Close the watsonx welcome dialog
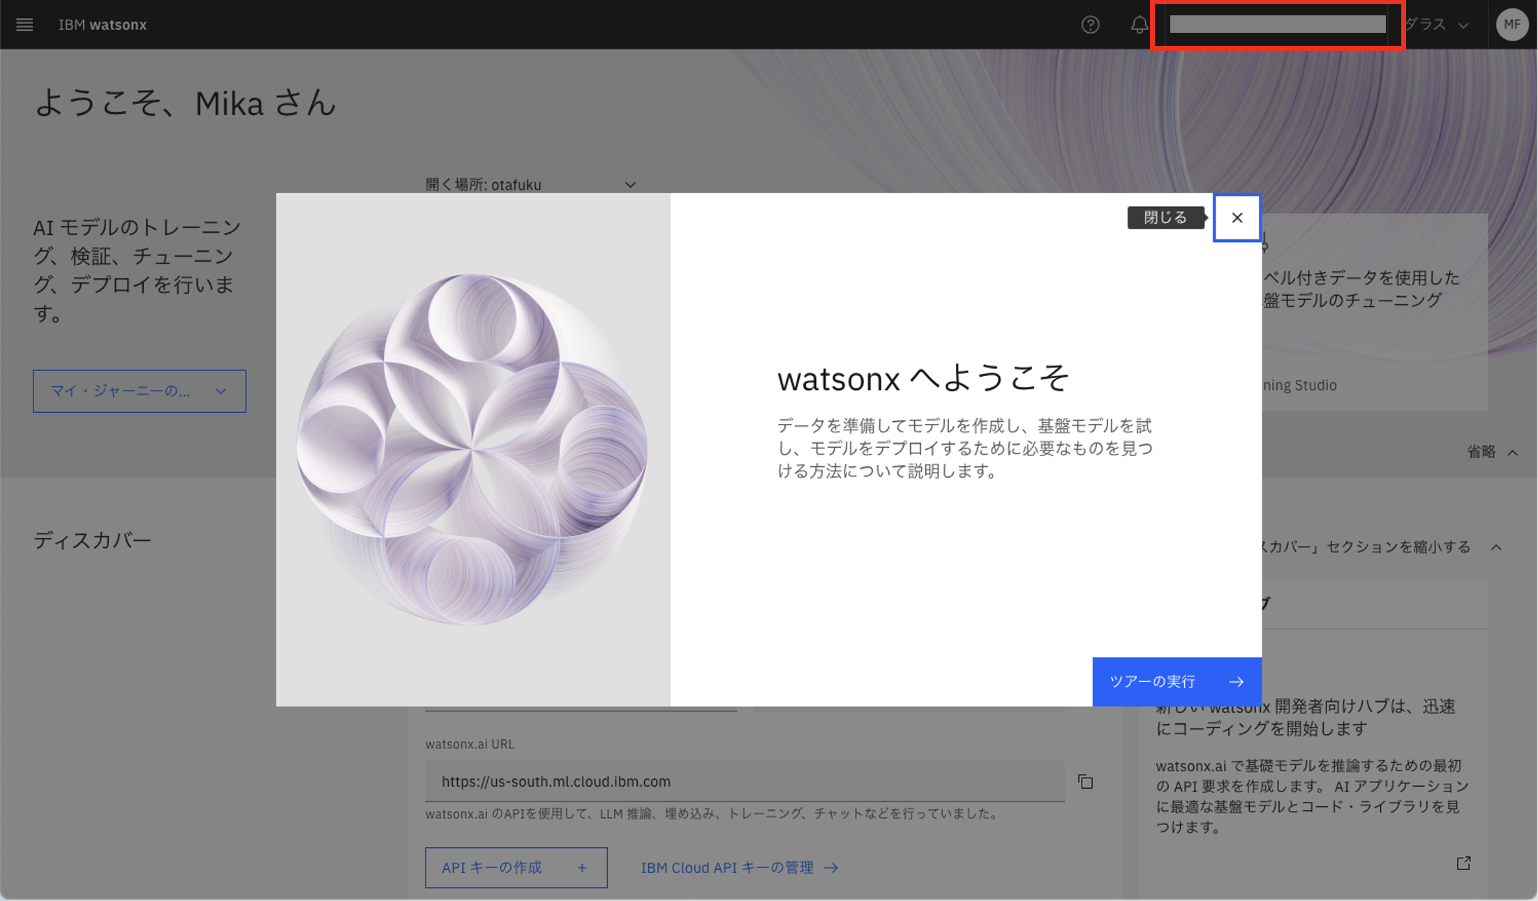This screenshot has width=1538, height=901. 1237,218
